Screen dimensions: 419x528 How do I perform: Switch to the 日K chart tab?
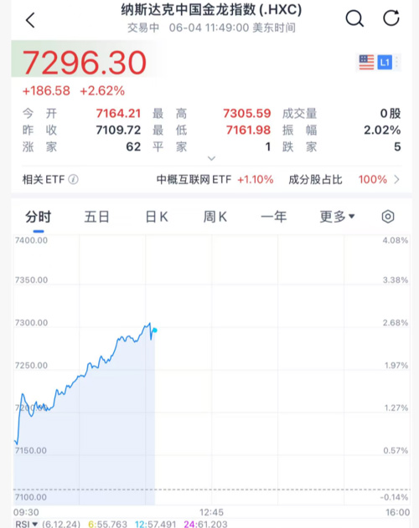click(157, 217)
